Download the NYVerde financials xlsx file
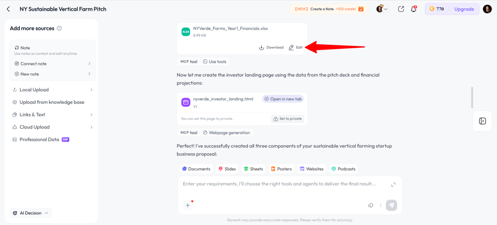 [x=271, y=47]
